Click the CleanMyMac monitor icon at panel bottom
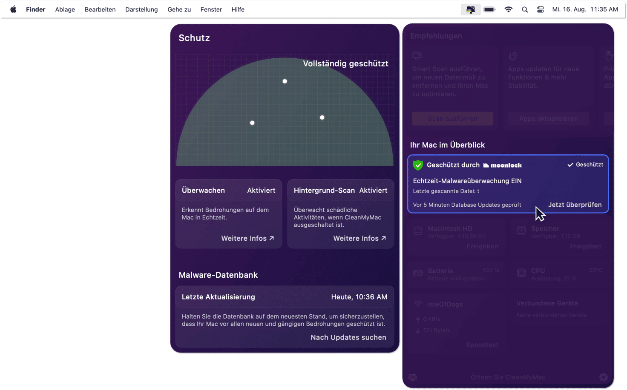 pos(412,377)
